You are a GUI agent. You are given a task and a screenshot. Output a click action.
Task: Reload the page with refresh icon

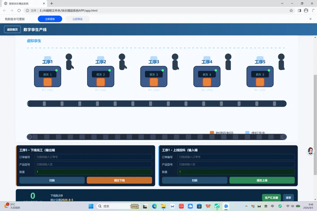pyautogui.click(x=19, y=11)
